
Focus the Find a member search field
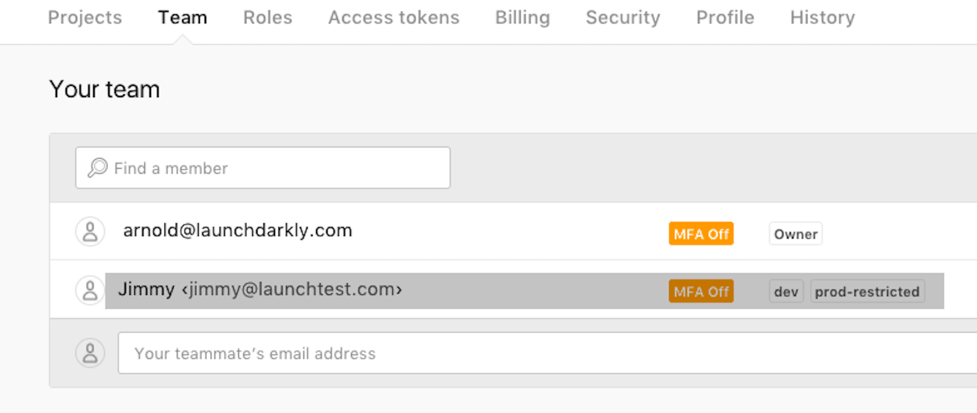263,167
